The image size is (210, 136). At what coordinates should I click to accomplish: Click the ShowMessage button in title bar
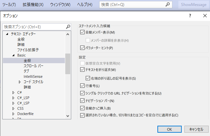(x=194, y=5)
